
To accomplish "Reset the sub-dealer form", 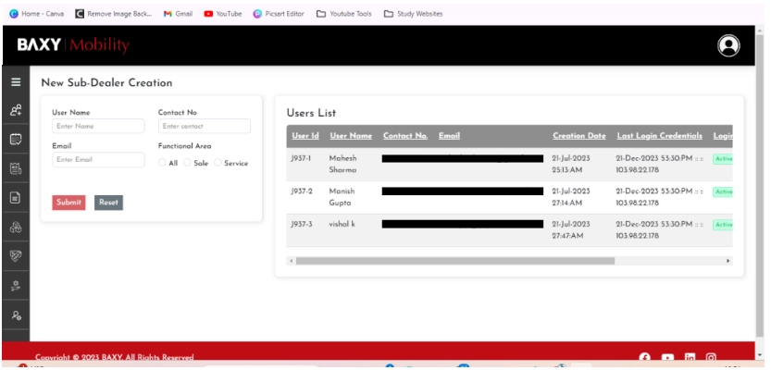I will (x=108, y=203).
